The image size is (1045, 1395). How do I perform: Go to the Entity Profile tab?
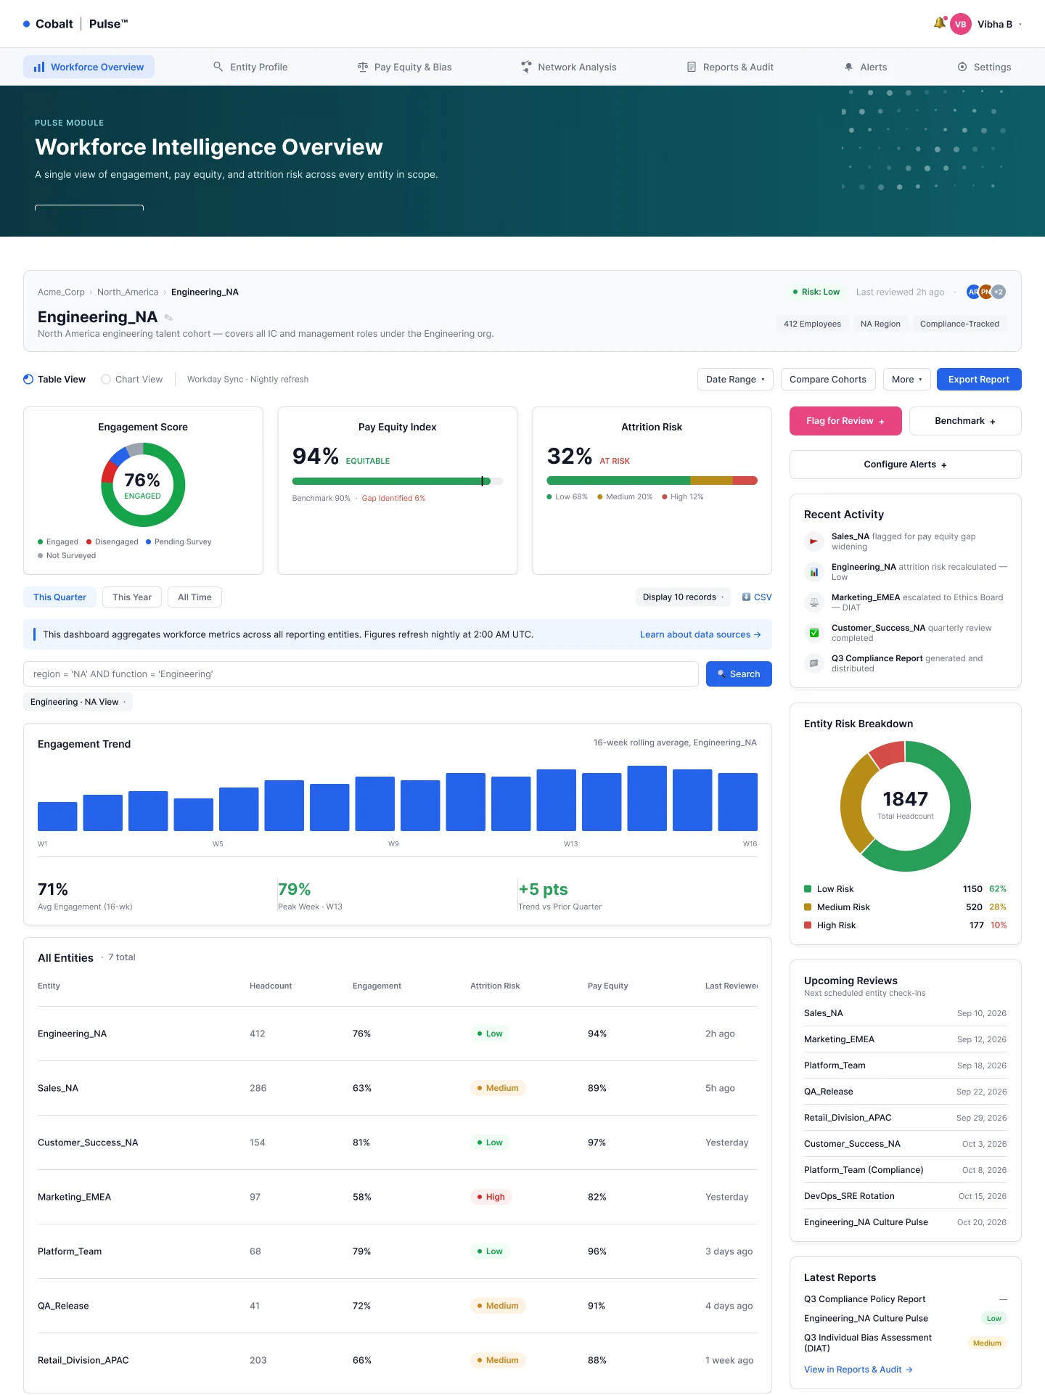coord(250,67)
